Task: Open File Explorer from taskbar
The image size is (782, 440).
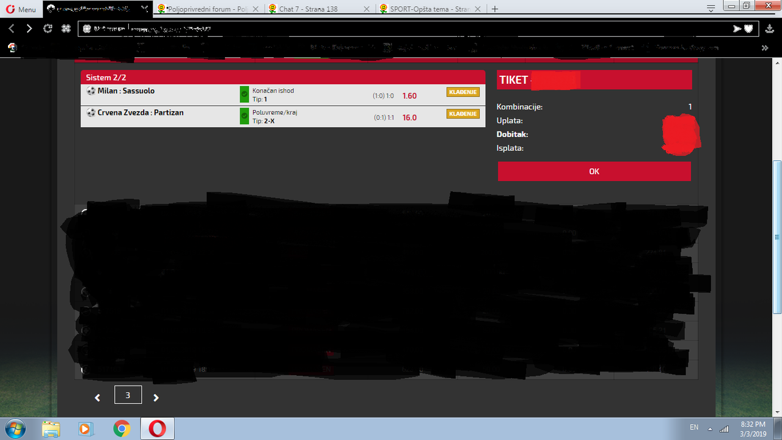Action: pos(51,429)
